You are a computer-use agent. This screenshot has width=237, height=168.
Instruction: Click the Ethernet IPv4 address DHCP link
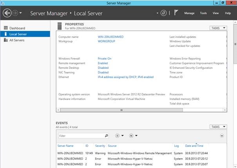126,77
